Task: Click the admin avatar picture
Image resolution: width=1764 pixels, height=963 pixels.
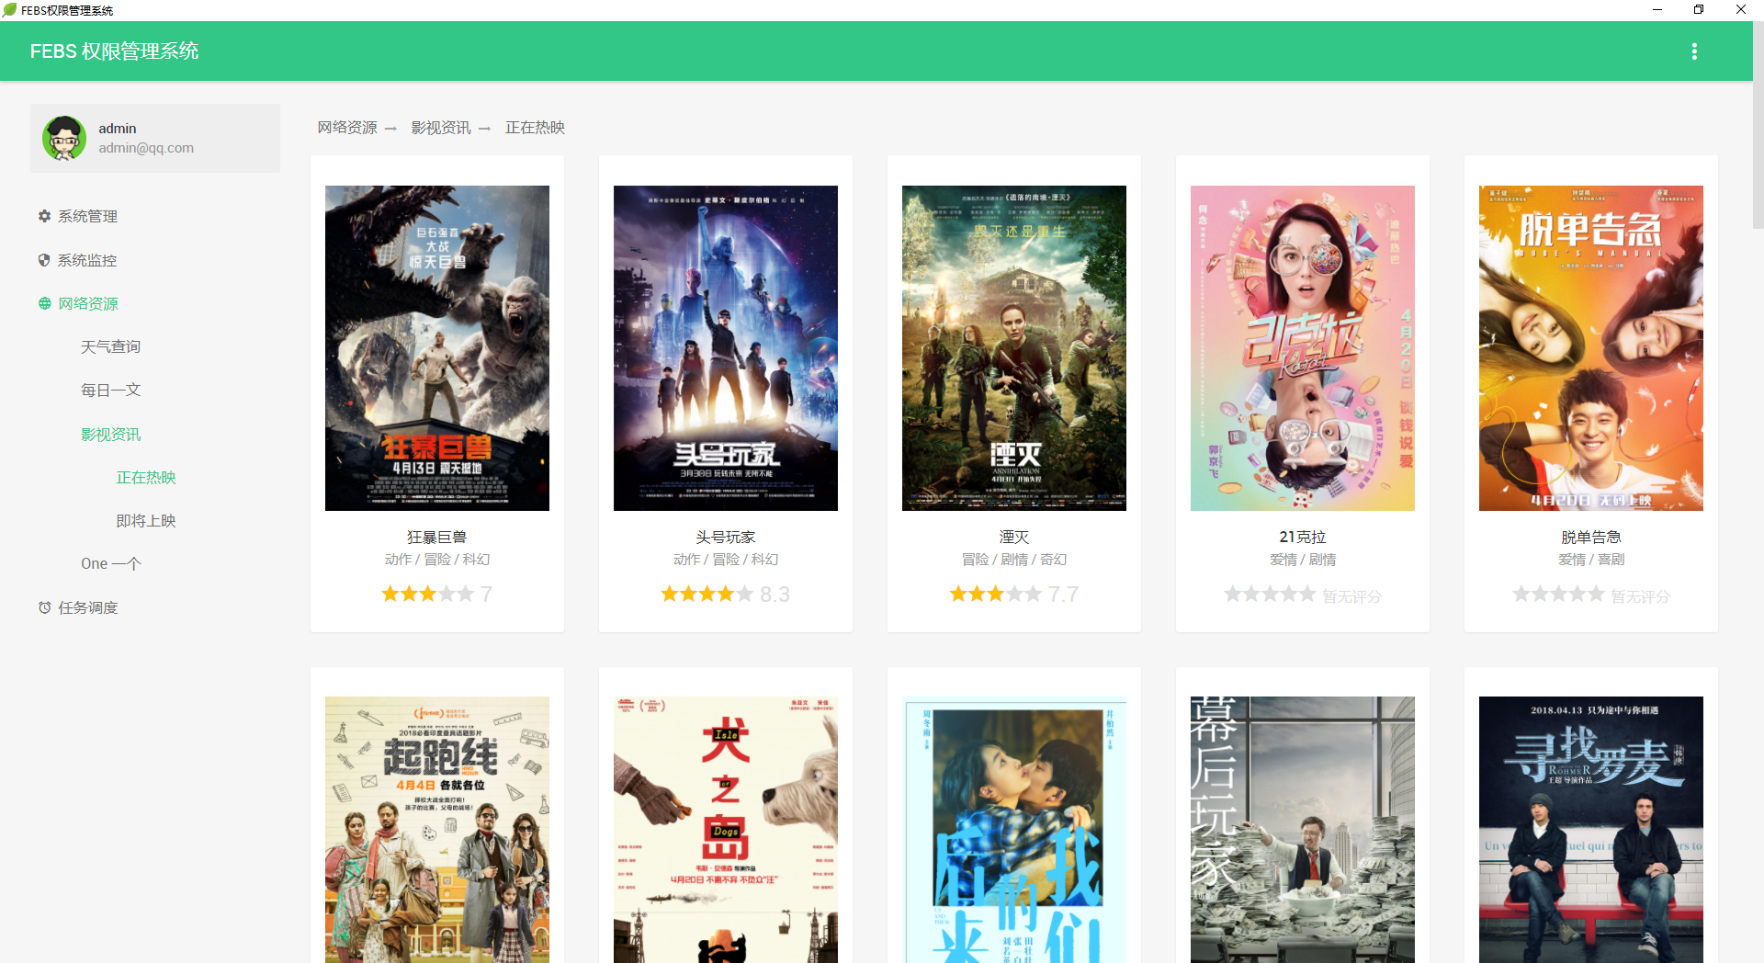Action: pyautogui.click(x=64, y=138)
